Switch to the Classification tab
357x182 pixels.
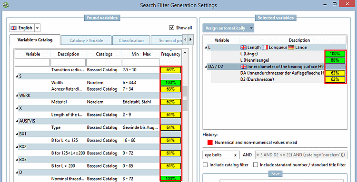pos(131,41)
